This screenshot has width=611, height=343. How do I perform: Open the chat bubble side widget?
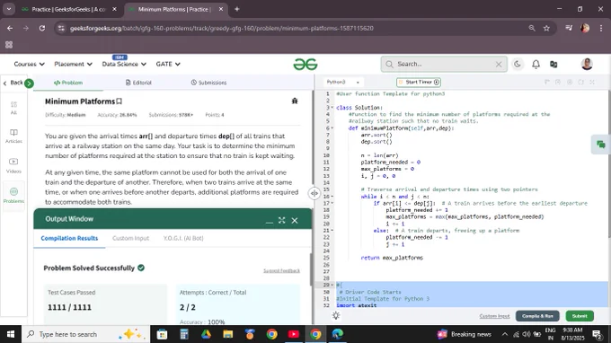coord(601,145)
